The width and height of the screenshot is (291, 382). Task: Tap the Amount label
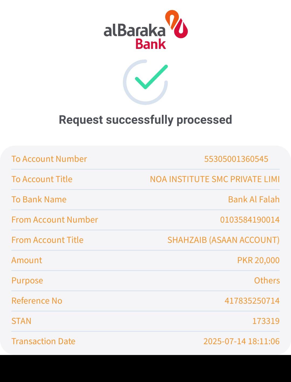coord(27,260)
